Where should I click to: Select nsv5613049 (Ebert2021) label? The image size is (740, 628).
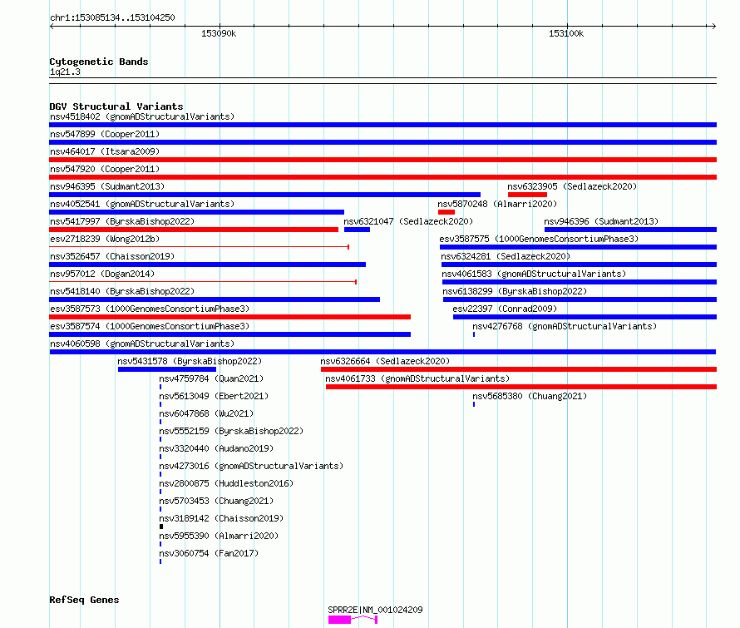214,396
